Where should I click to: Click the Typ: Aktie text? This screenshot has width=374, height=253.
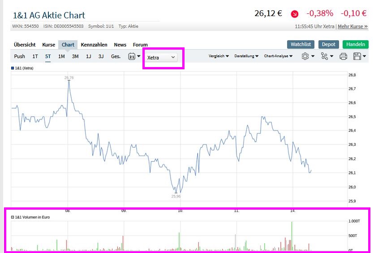pos(128,26)
